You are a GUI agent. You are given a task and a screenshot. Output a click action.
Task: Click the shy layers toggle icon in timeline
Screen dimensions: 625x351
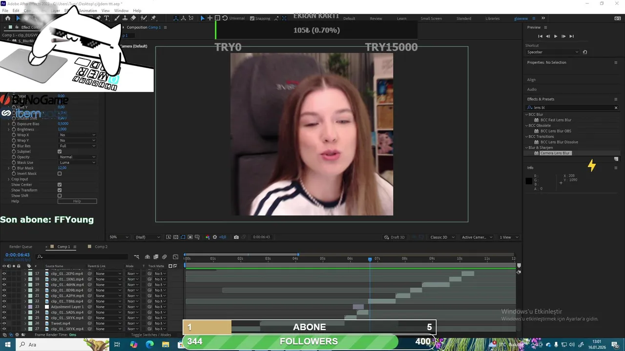click(147, 257)
